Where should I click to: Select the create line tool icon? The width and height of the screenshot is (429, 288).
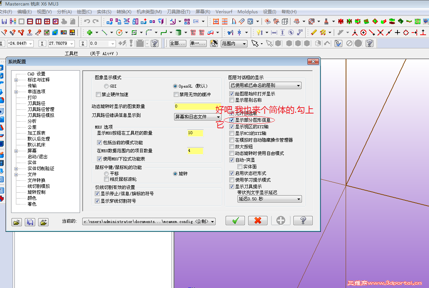pos(104,33)
